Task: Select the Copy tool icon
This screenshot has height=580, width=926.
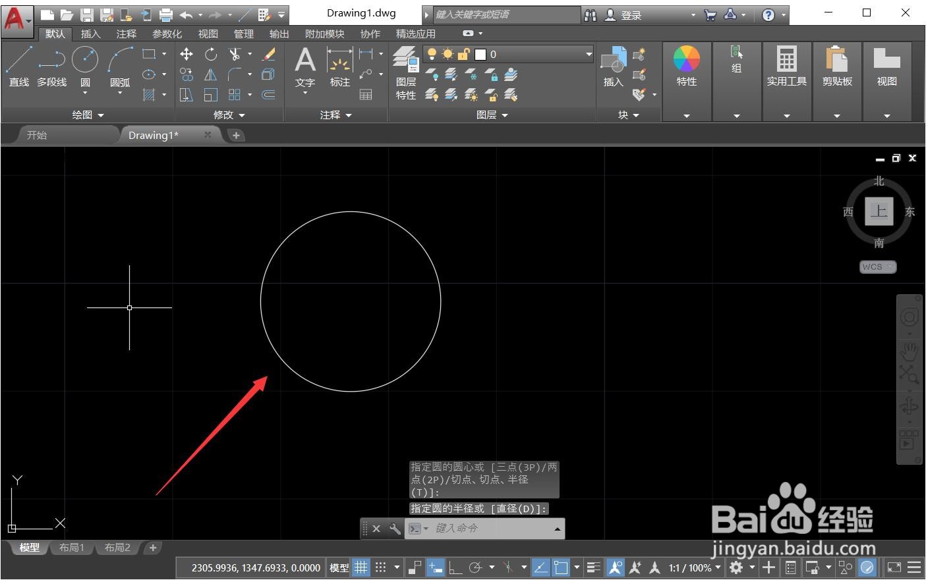Action: (x=187, y=74)
